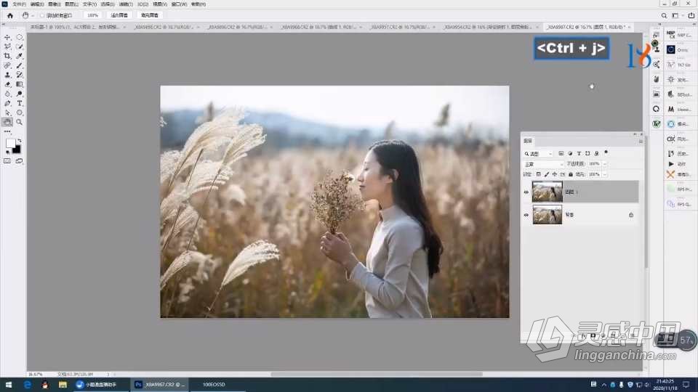Open the search icon in options bar

pos(664,15)
